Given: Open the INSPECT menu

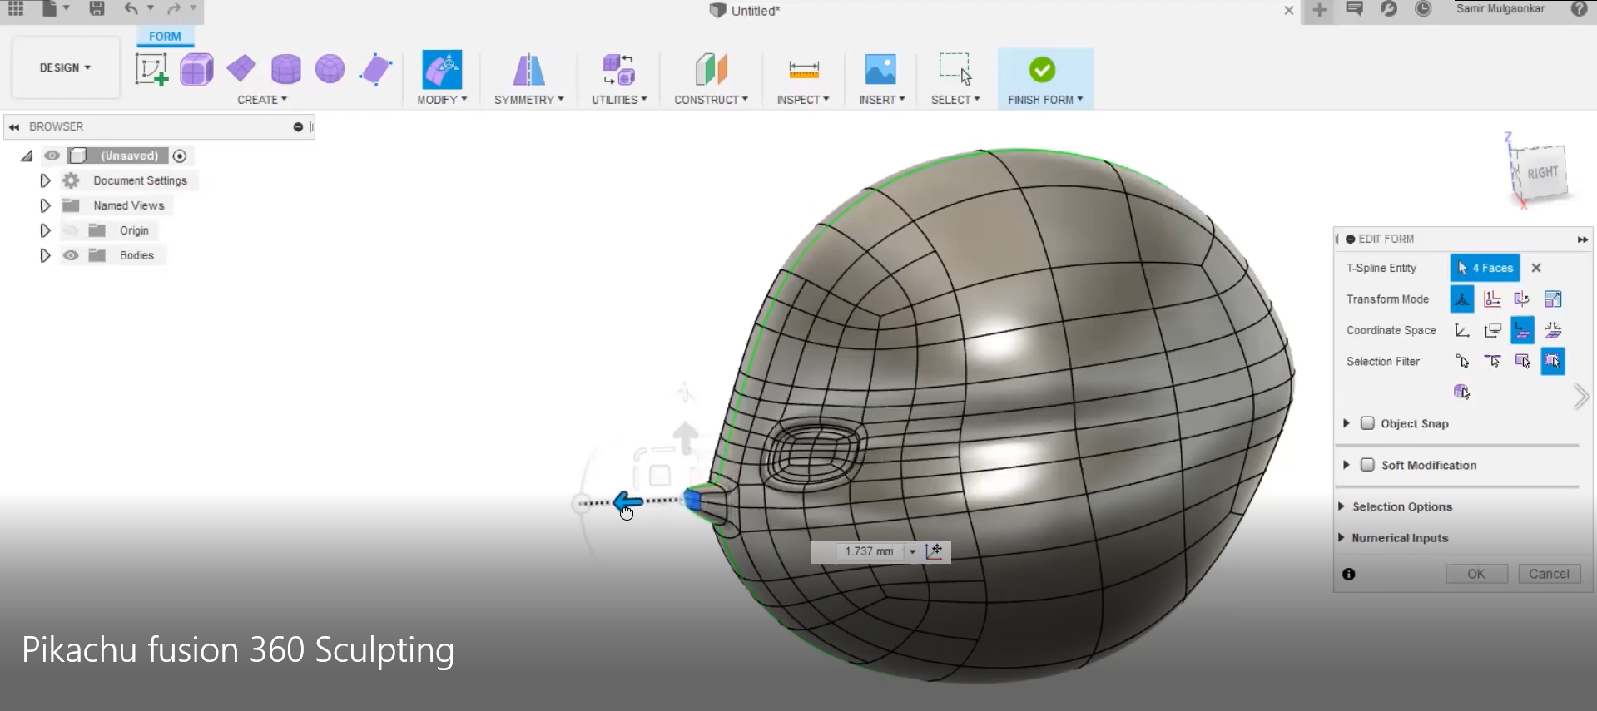Looking at the screenshot, I should [x=803, y=100].
